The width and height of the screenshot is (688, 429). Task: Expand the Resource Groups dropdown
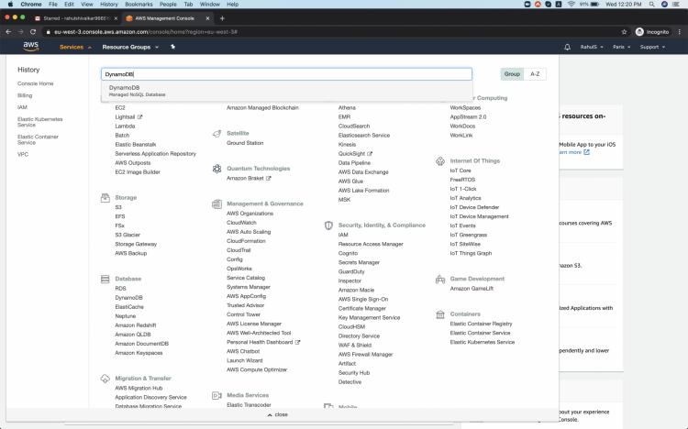click(128, 47)
